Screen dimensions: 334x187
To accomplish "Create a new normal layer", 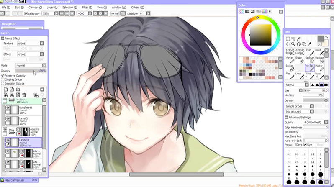I will (x=5, y=90).
